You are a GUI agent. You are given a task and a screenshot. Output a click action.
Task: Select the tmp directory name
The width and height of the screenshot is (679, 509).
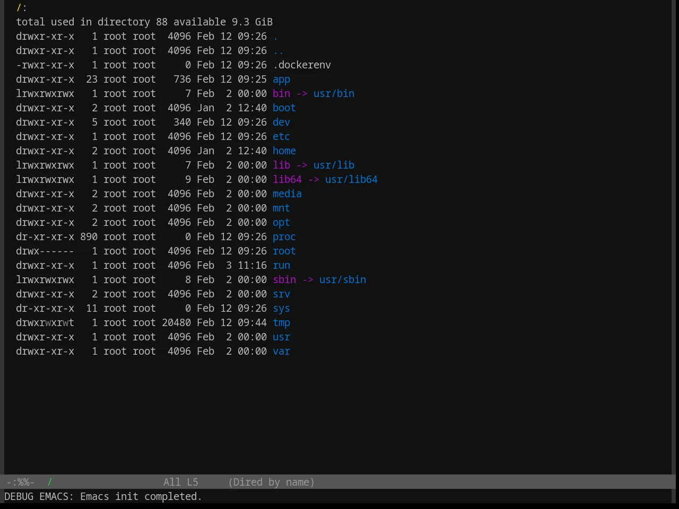tap(281, 323)
